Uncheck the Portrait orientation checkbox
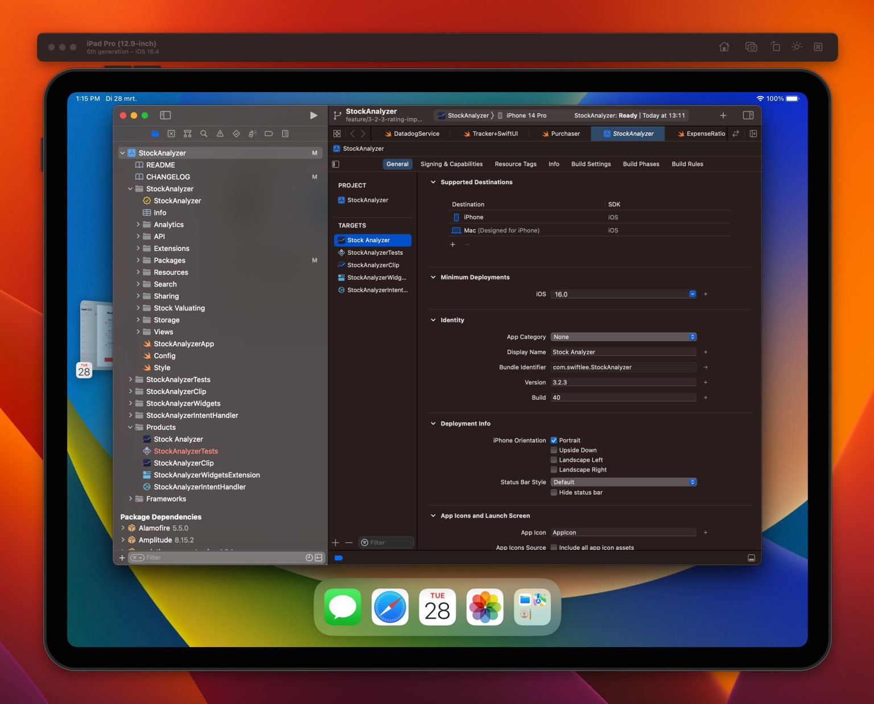Viewport: 874px width, 704px height. click(x=554, y=440)
